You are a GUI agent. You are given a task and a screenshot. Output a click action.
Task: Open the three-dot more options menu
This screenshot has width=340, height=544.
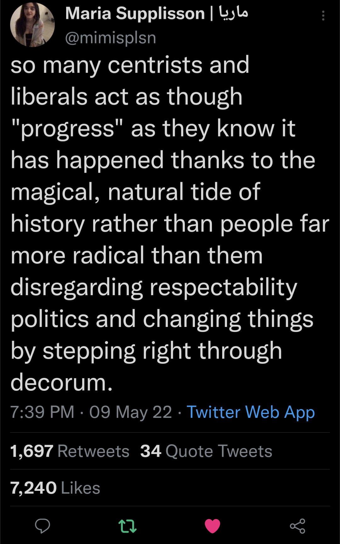(323, 16)
